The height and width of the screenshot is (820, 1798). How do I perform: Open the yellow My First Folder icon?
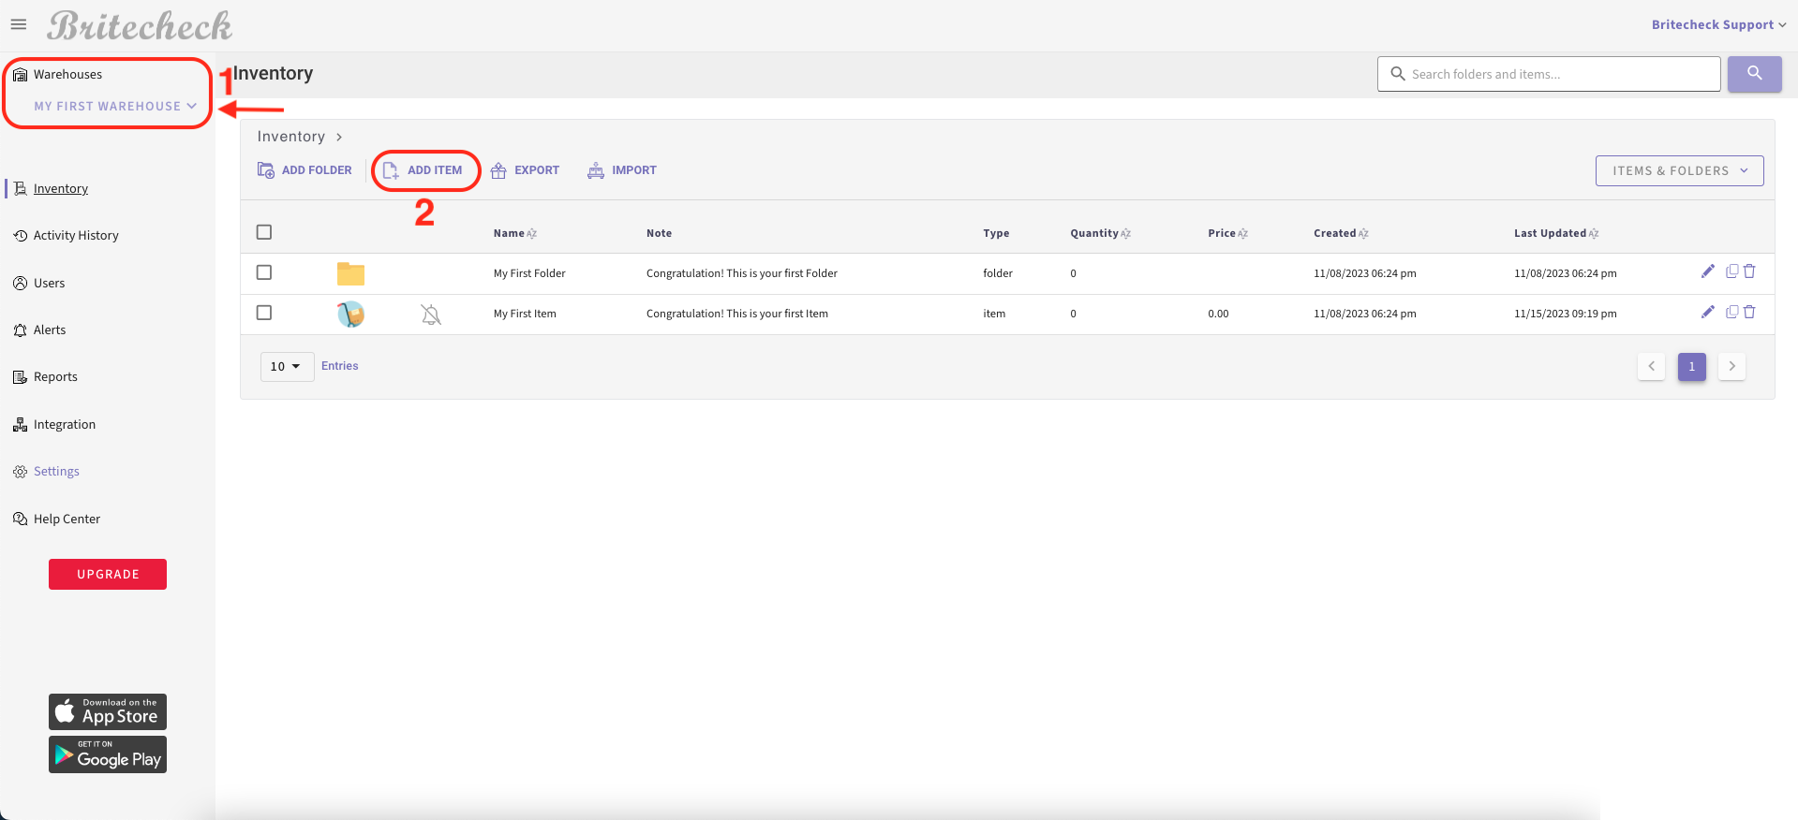pyautogui.click(x=350, y=273)
